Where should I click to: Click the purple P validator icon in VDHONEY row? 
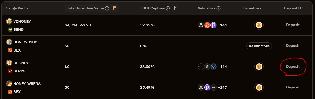(x=213, y=25)
